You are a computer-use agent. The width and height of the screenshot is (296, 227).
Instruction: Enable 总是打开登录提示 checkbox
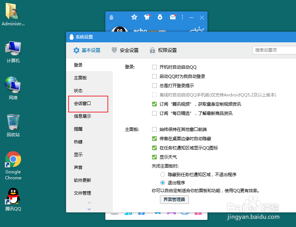click(154, 86)
